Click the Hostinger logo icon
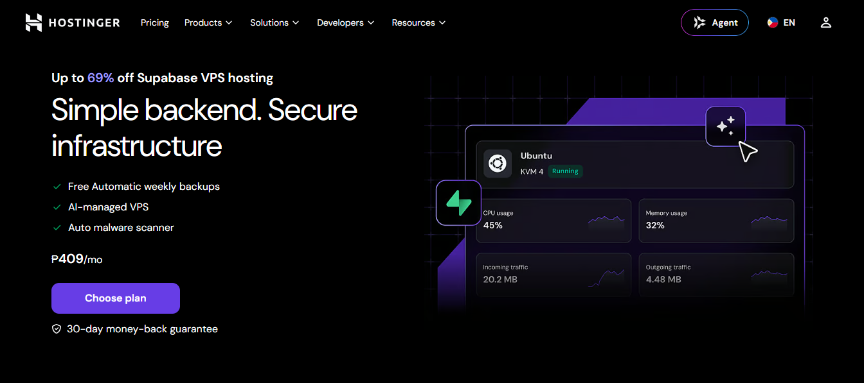This screenshot has width=864, height=383. (x=33, y=22)
